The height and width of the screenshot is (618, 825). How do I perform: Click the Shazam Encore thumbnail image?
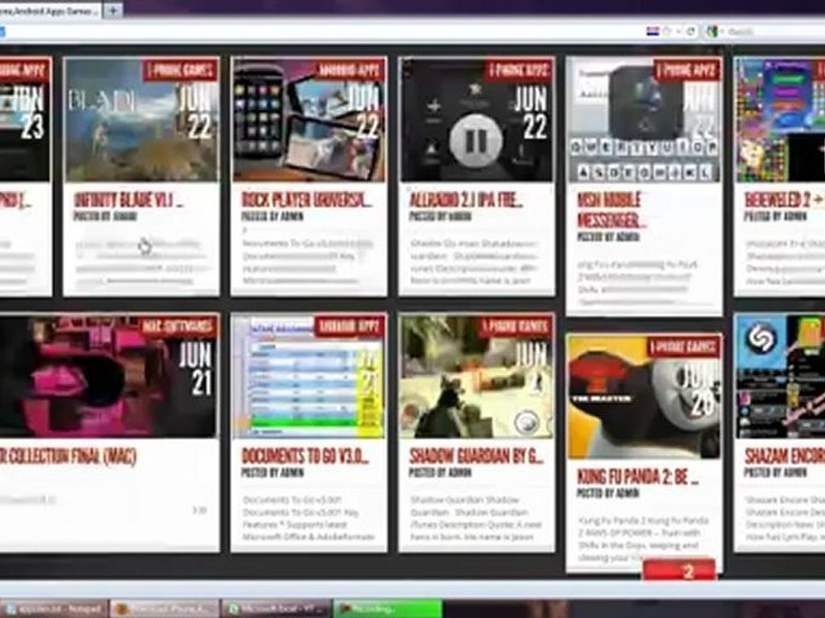(x=780, y=376)
